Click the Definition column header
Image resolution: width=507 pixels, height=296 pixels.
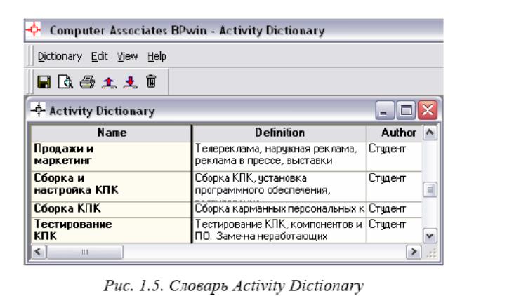[x=279, y=133]
